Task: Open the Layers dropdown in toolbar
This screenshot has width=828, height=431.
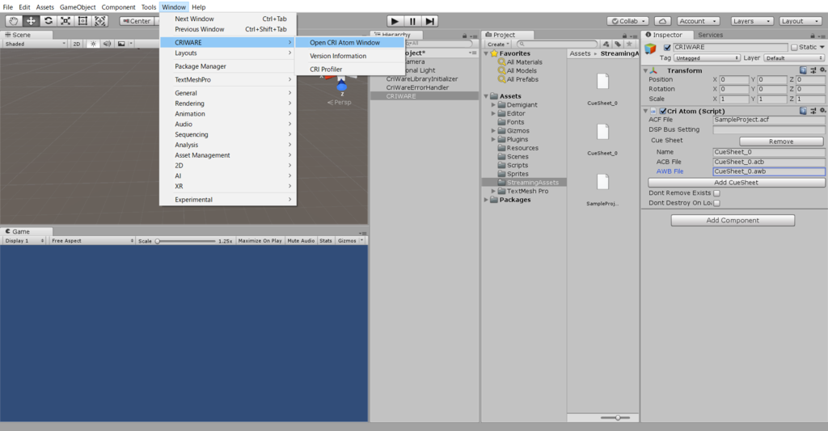Action: coord(752,21)
